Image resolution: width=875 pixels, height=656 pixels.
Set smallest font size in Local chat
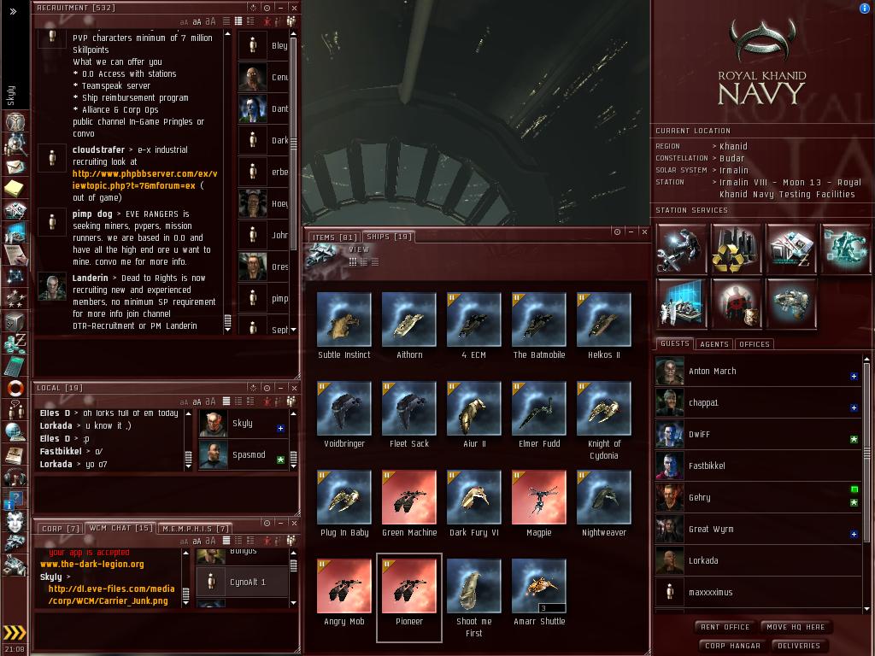click(185, 401)
